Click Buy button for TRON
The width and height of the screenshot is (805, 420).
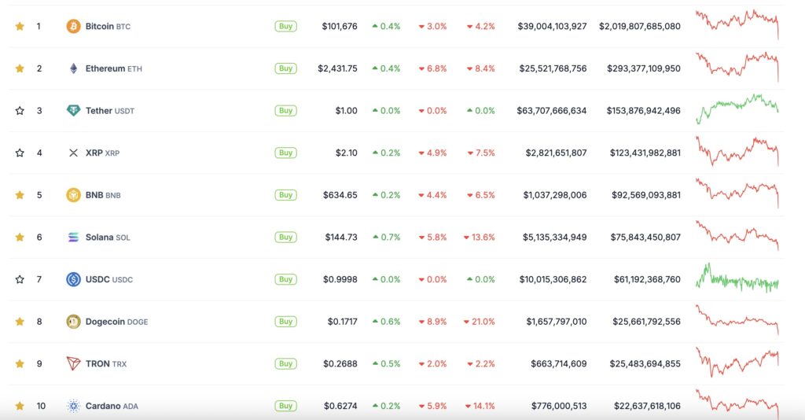[x=285, y=363]
